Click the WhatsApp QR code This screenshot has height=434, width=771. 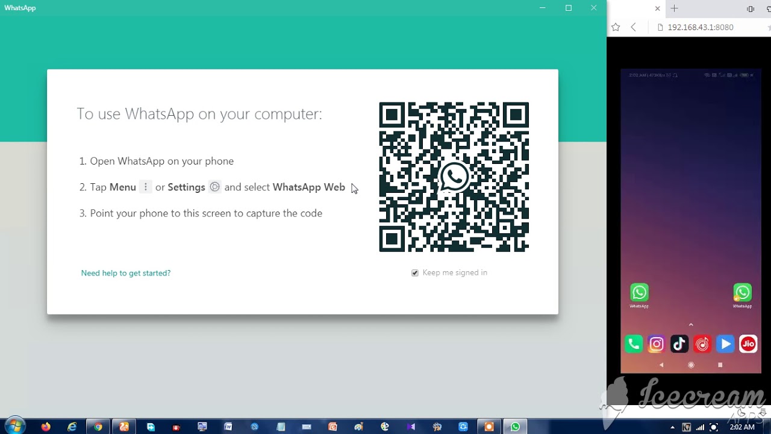(x=454, y=177)
